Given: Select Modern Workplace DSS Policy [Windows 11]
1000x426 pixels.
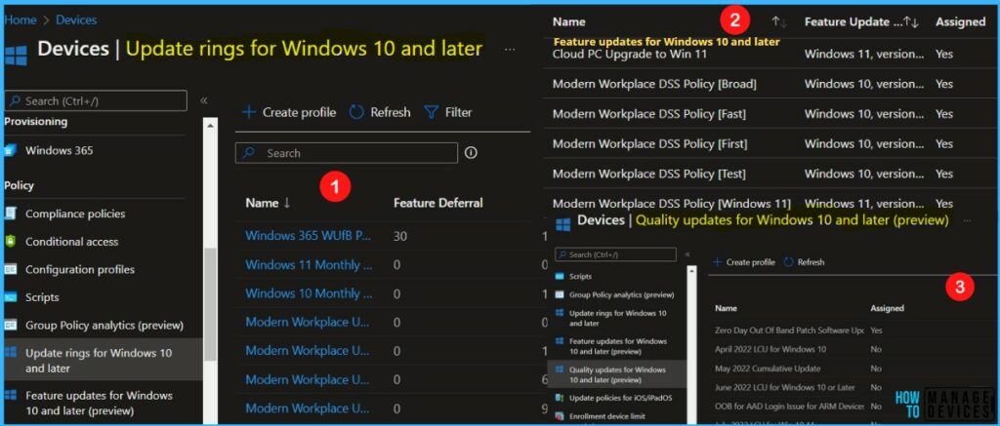Looking at the screenshot, I should tap(770, 204).
